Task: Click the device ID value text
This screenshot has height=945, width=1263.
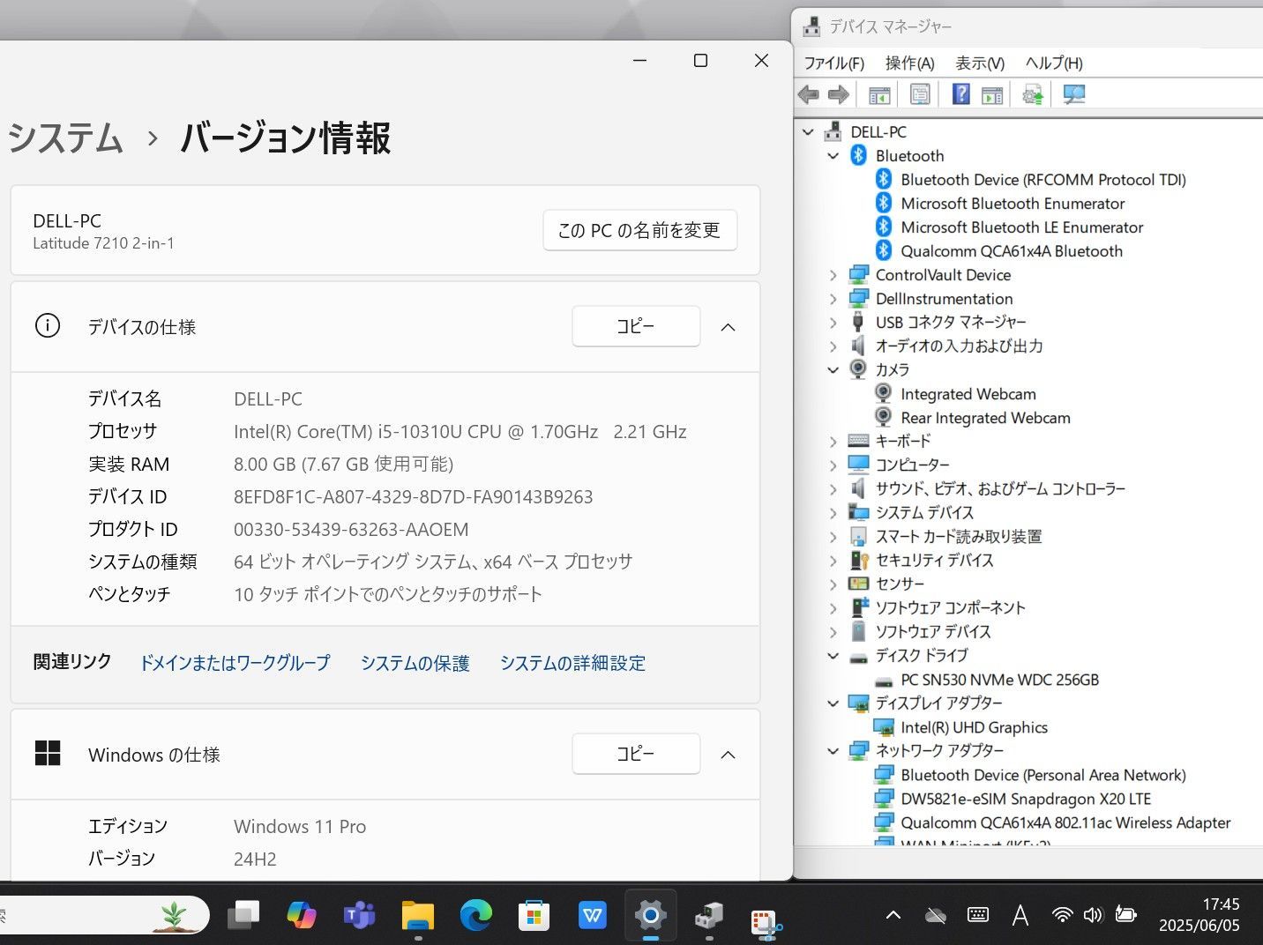Action: tap(413, 496)
